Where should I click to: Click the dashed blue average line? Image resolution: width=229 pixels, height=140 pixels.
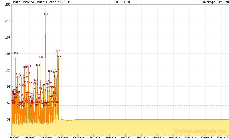pyautogui.click(x=143, y=105)
